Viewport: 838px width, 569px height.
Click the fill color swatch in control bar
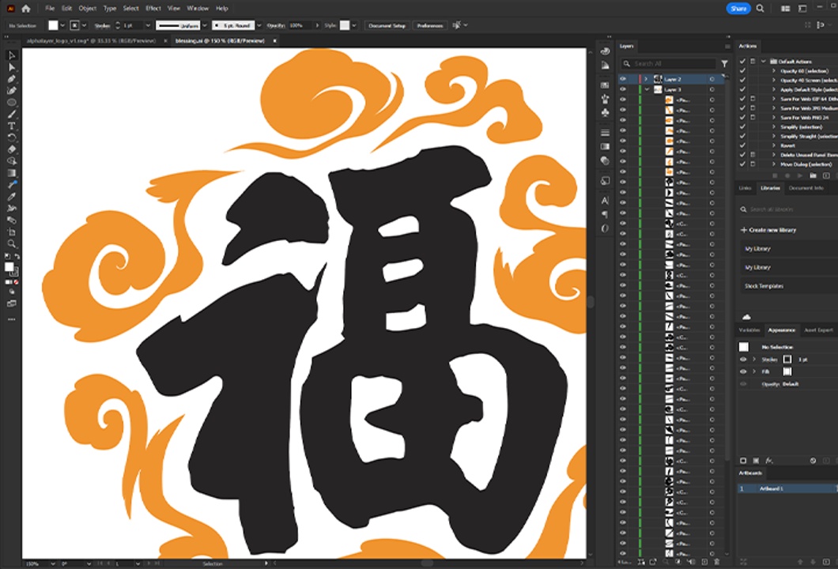(x=53, y=26)
